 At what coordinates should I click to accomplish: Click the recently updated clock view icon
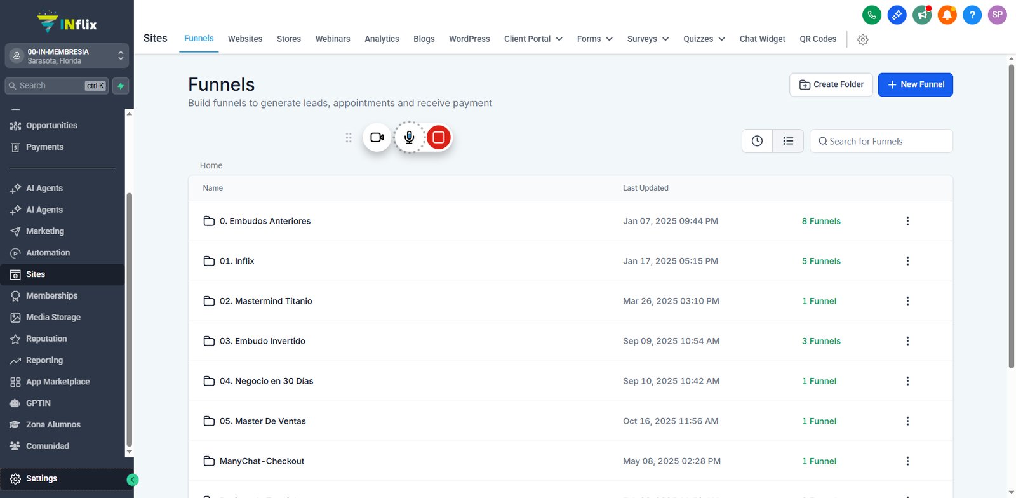[757, 141]
